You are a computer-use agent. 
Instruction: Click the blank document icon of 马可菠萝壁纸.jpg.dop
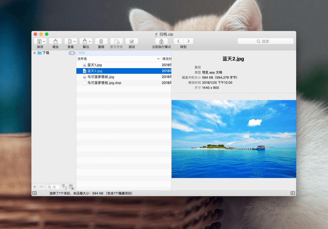point(84,83)
